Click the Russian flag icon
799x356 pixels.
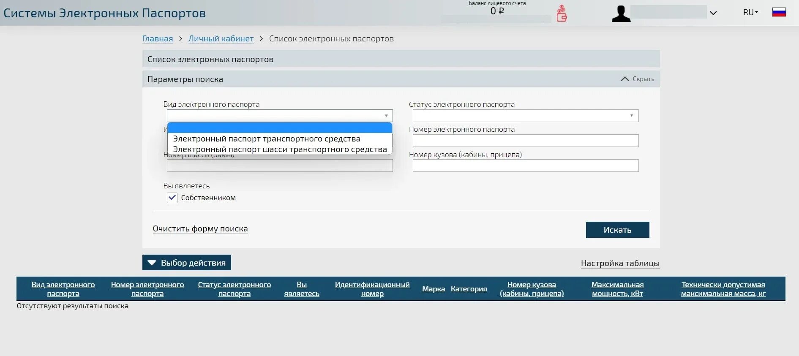pyautogui.click(x=779, y=12)
